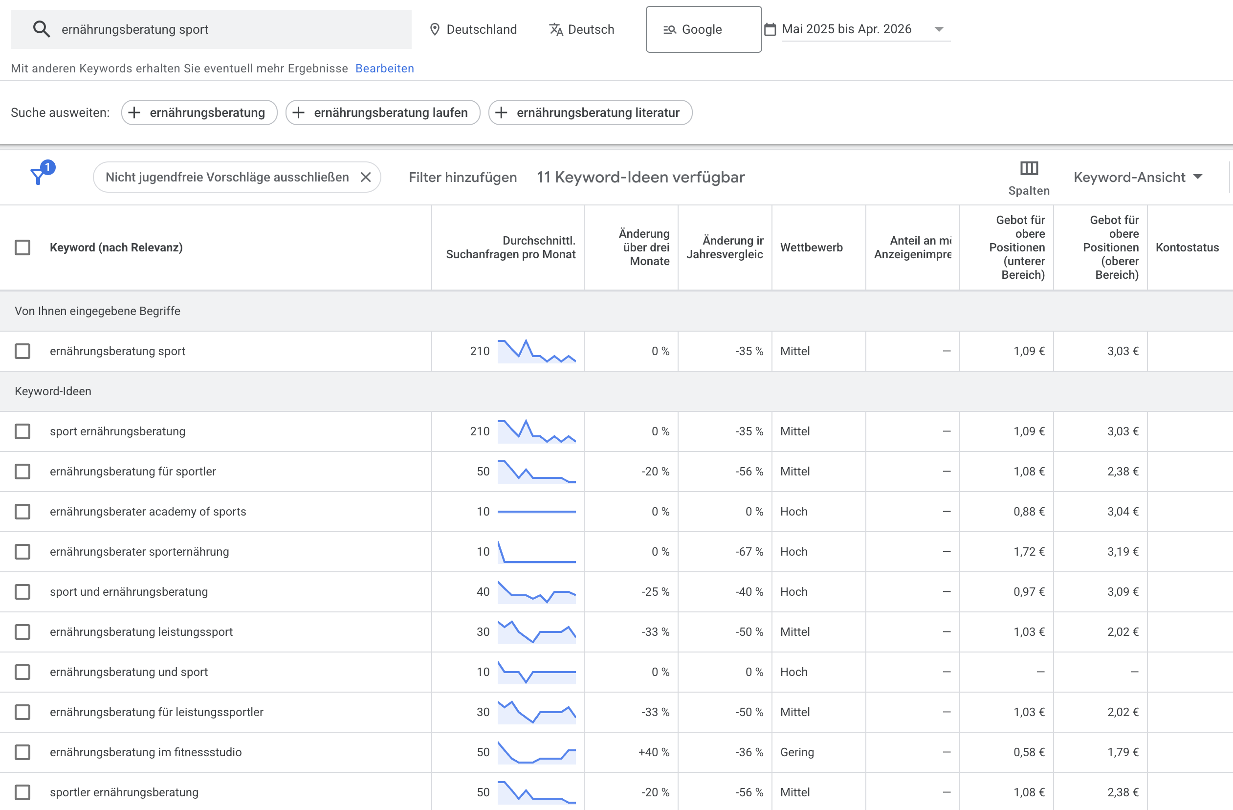Screen dimensions: 1233x810
Task: Open the Spalten columns icon
Action: 1029,168
